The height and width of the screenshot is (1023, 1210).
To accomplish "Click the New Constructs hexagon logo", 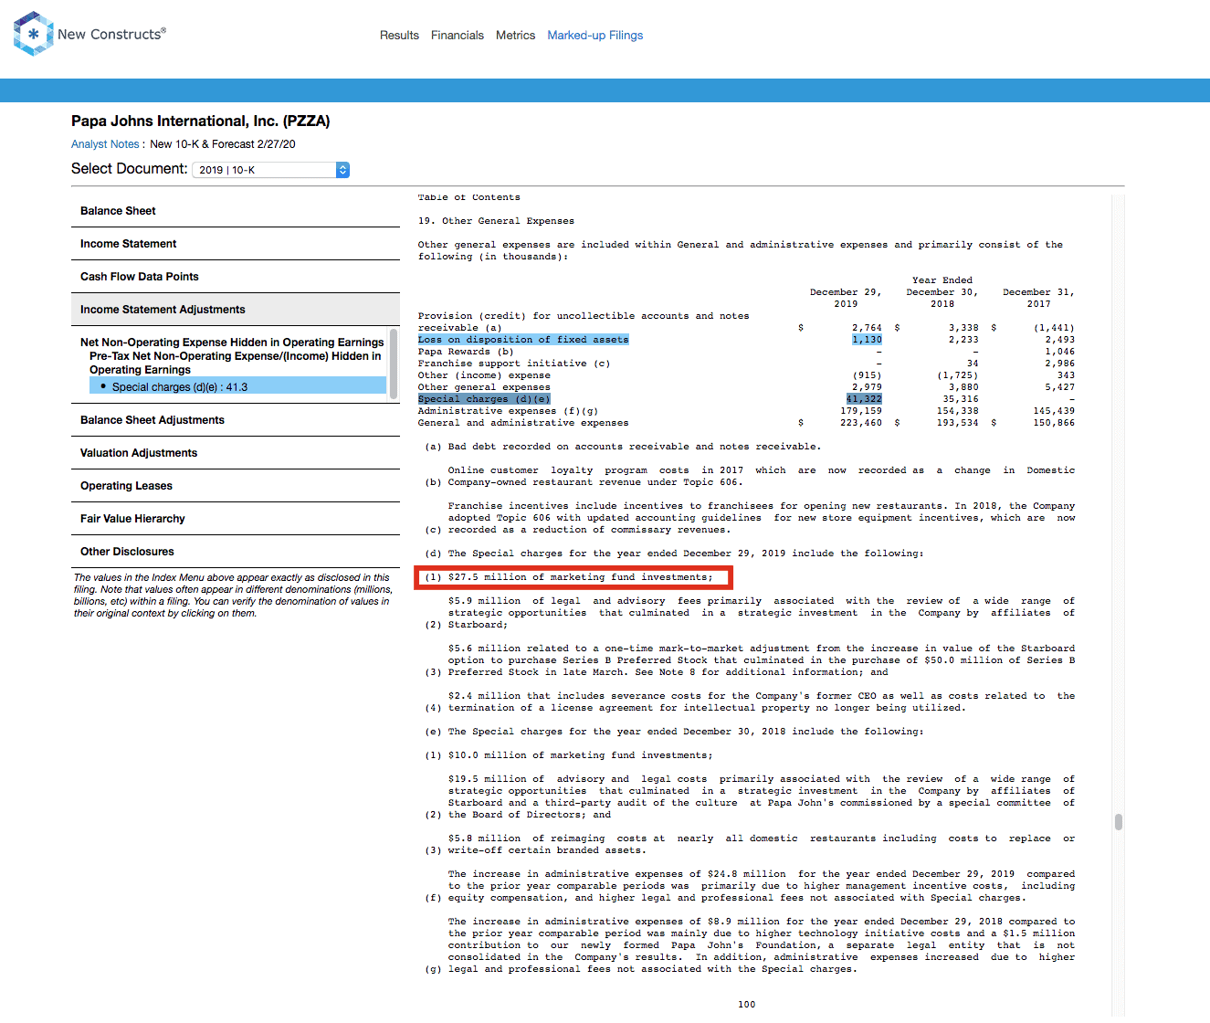I will click(34, 34).
